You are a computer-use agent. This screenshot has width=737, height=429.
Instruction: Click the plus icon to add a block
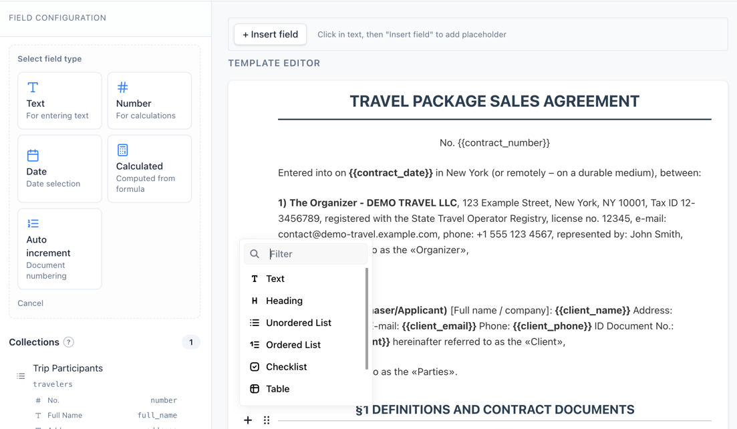click(x=248, y=420)
